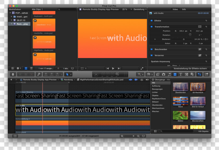Switch to the Video inspector tab
Viewport: 219px width, 150px height.
[175, 9]
